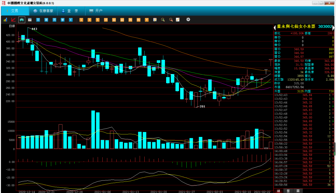Click the date label 2021-01-06
This screenshot has height=193, width=336.
[102, 192]
